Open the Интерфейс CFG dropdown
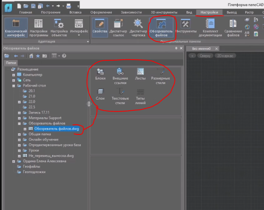 (79, 28)
